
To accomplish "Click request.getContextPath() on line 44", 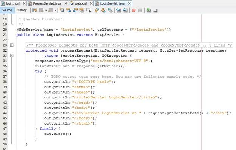I will coord(175,113).
